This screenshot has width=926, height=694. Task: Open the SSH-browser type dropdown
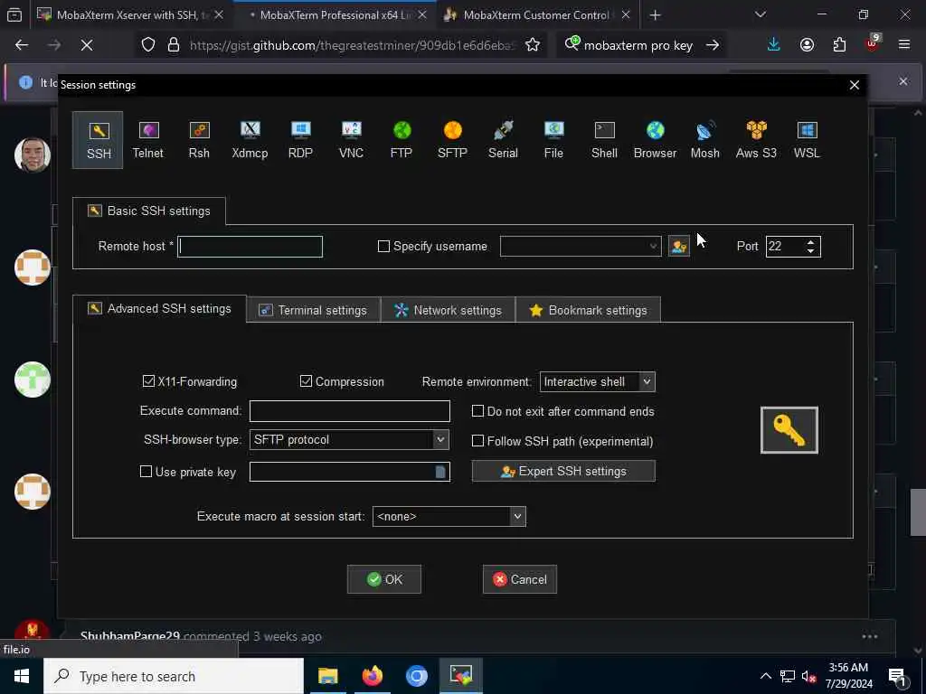[x=440, y=440]
